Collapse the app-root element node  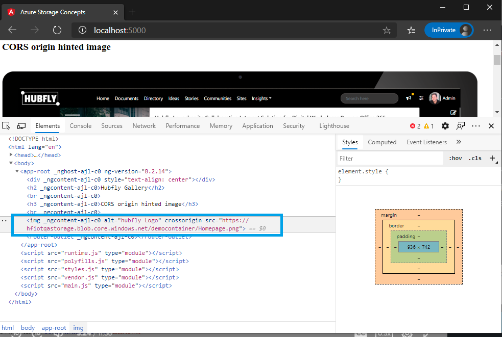click(x=17, y=171)
